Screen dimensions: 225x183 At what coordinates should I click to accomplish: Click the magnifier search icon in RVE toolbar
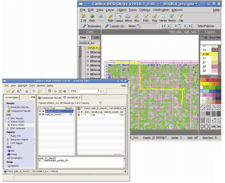[19, 91]
